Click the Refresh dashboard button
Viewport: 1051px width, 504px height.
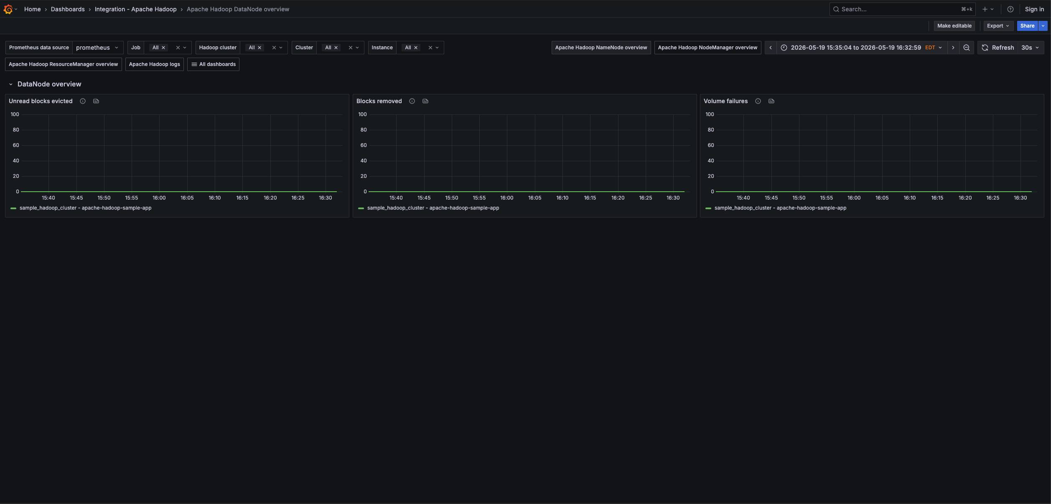tap(998, 48)
